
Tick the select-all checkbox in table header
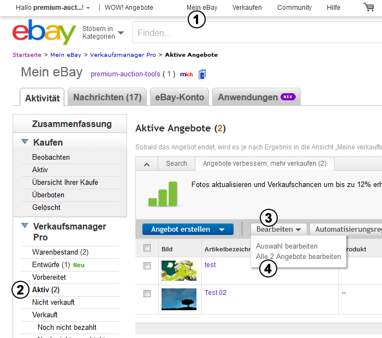(x=147, y=248)
